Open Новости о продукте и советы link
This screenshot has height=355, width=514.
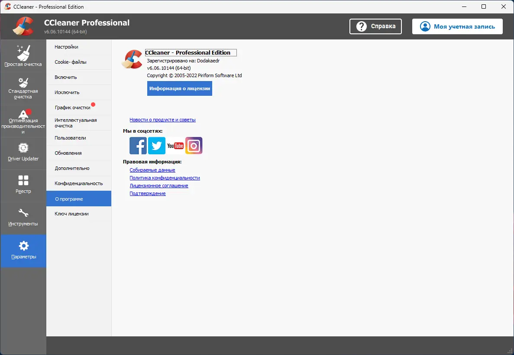click(162, 120)
